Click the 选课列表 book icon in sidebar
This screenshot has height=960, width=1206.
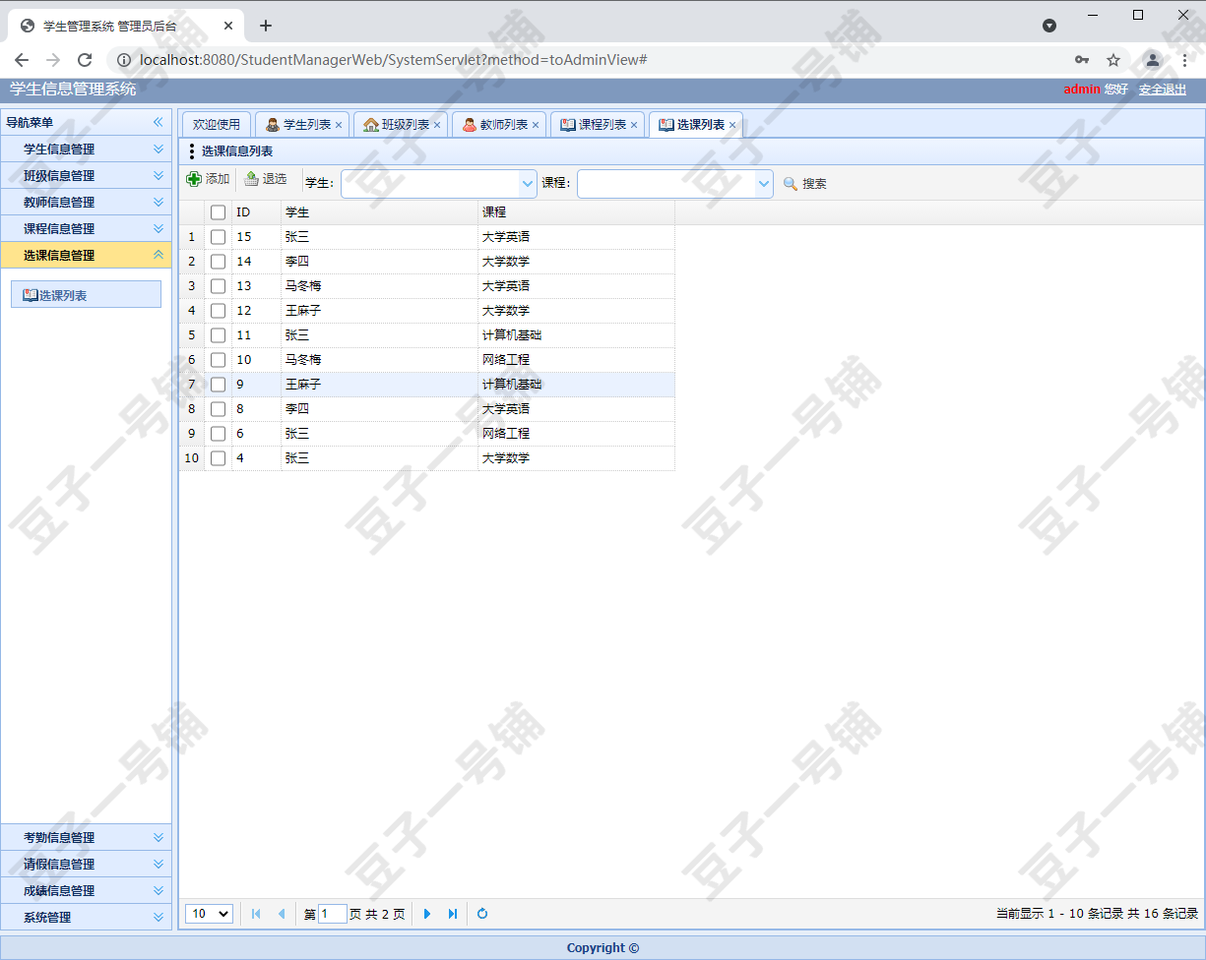click(x=31, y=294)
